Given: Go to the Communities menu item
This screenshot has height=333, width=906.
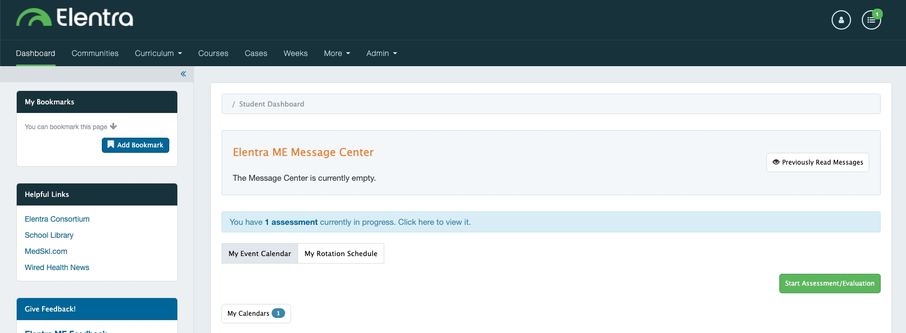Looking at the screenshot, I should coord(95,53).
